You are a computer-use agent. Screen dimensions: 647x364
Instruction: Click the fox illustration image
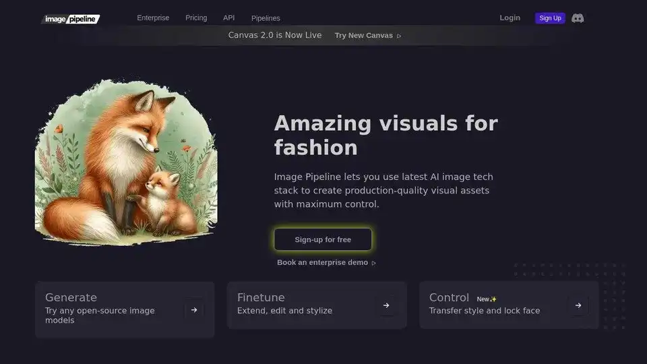pos(126,162)
